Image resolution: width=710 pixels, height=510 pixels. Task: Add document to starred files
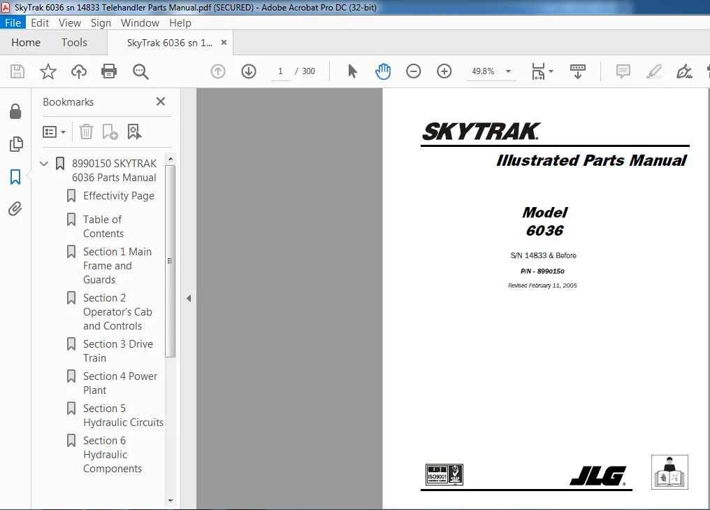pos(48,71)
